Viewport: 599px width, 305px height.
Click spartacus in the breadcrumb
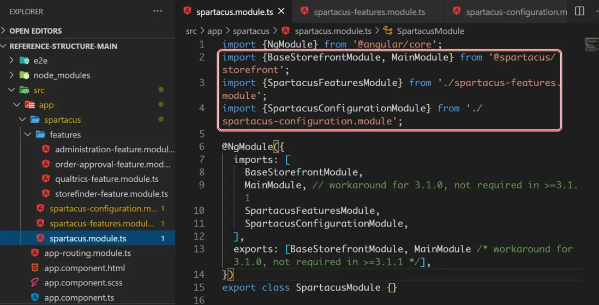coord(251,31)
